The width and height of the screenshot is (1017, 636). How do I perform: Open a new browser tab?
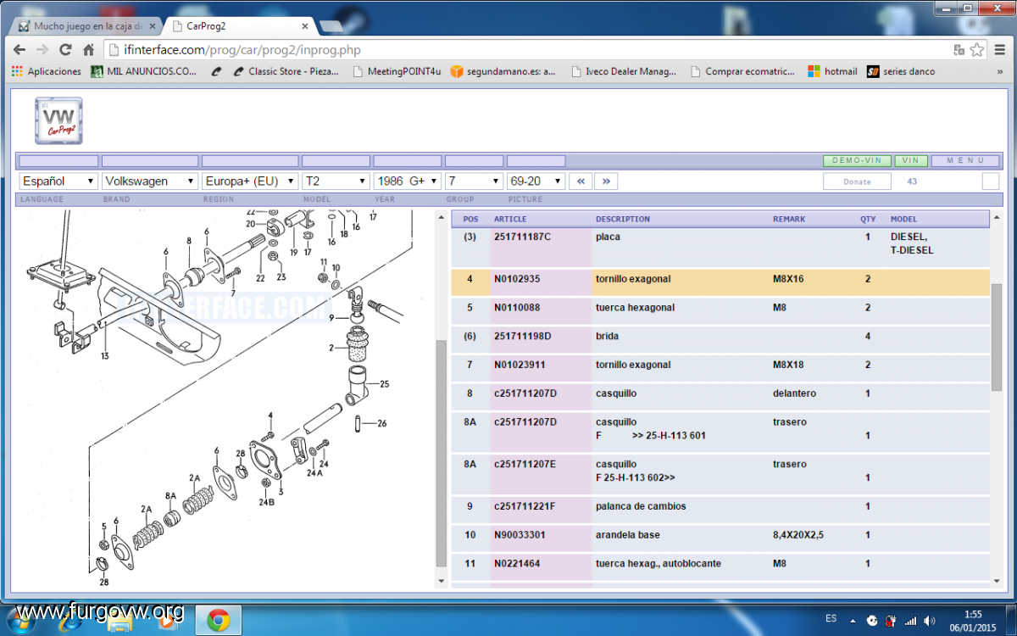pyautogui.click(x=331, y=26)
